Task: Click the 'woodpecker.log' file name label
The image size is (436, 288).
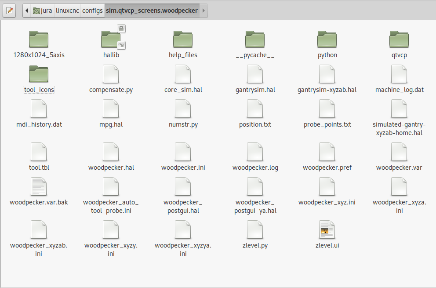Action: (255, 168)
